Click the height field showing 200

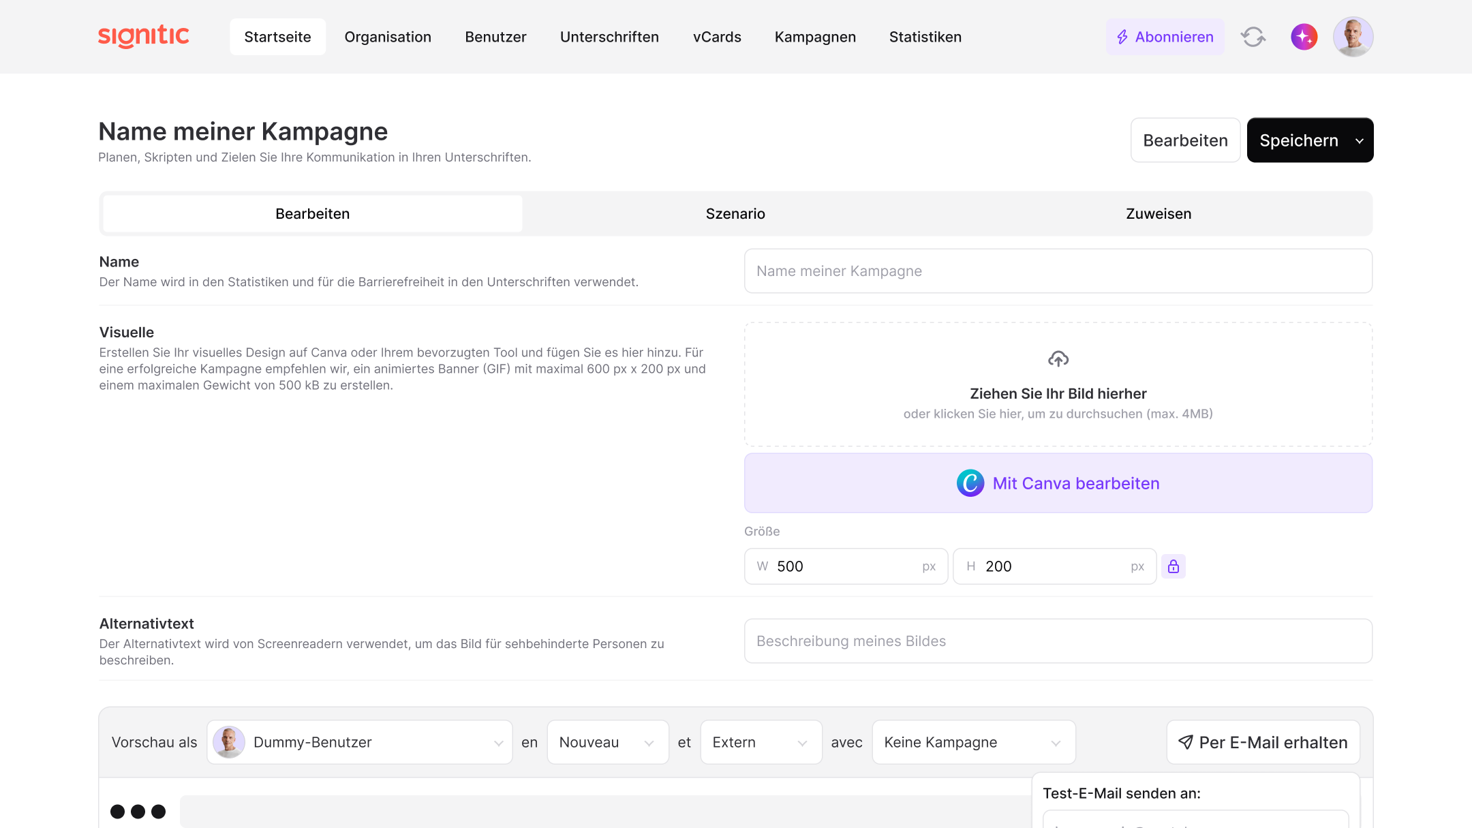1054,566
